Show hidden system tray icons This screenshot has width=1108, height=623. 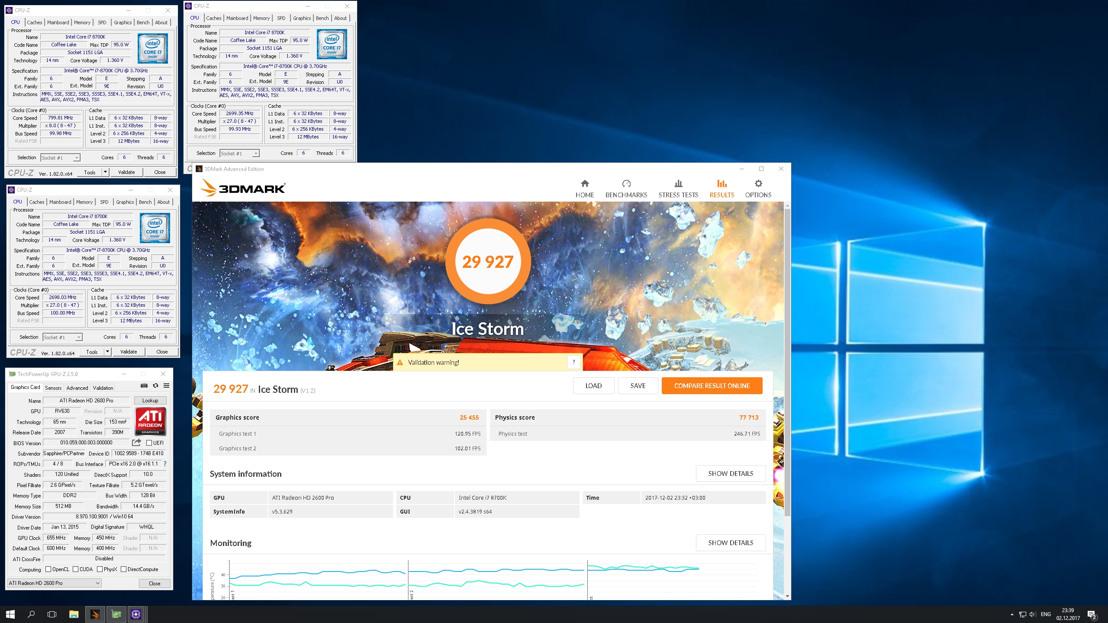pos(1012,614)
